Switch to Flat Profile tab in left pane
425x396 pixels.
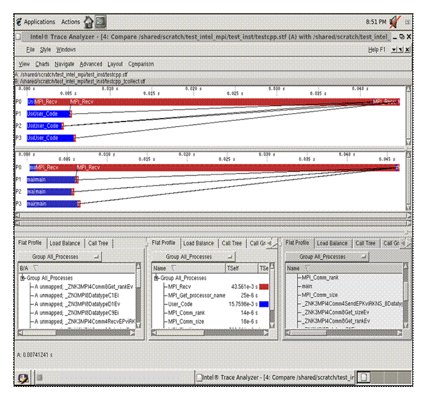30,243
